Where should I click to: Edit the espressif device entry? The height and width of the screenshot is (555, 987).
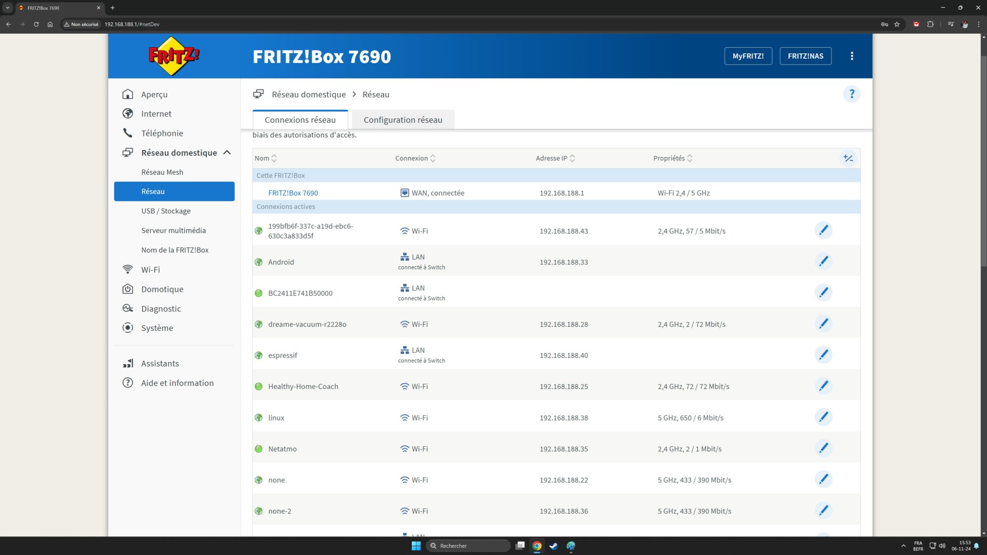[823, 355]
